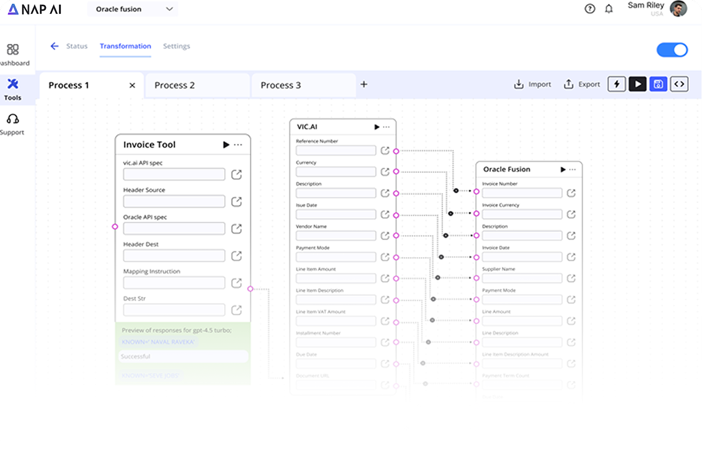The image size is (702, 450).
Task: Open the Settings tab
Action: coord(176,46)
